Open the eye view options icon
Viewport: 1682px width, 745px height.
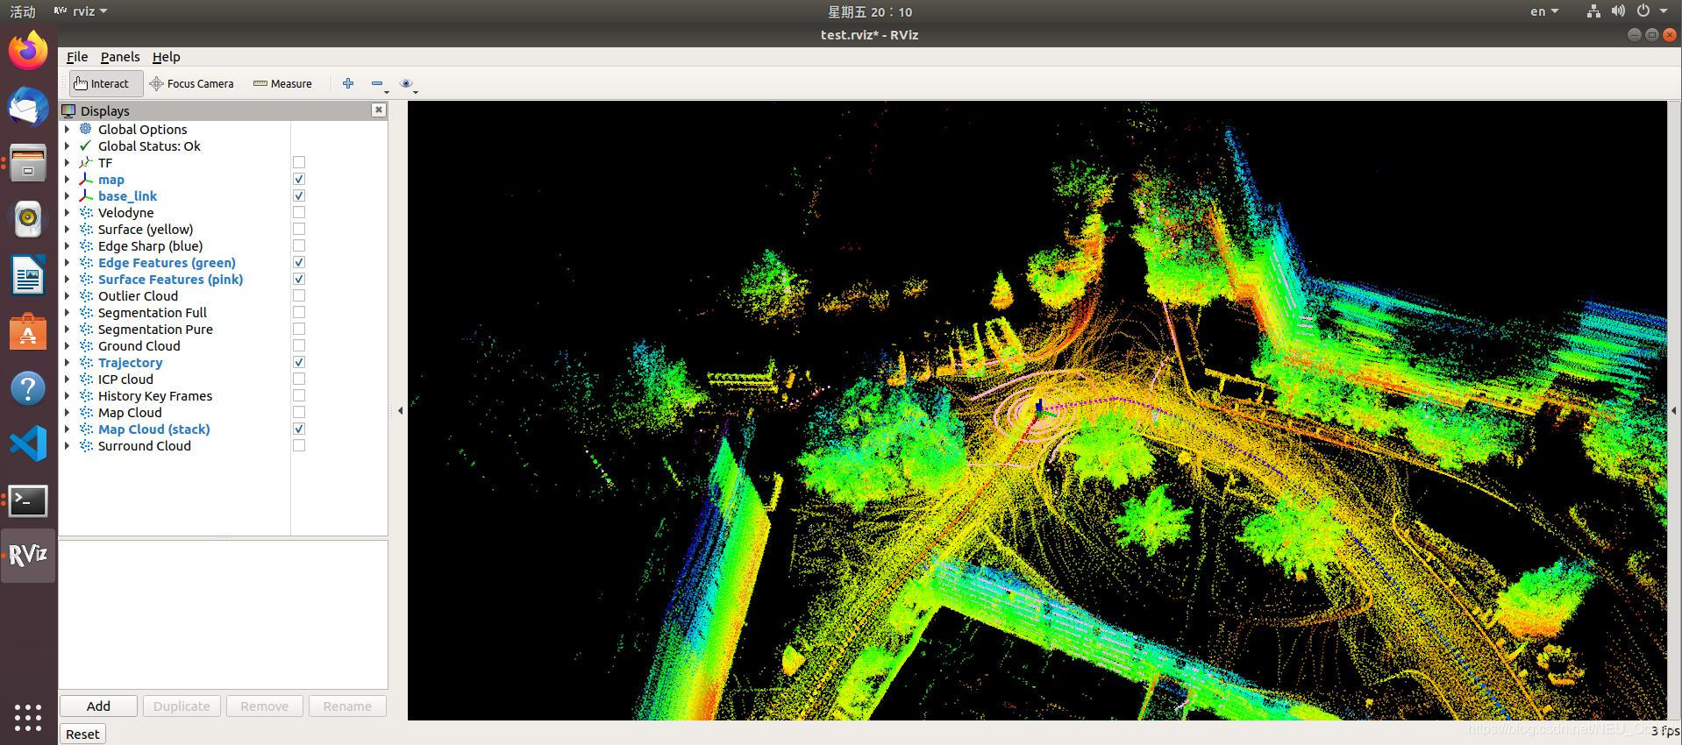[406, 83]
